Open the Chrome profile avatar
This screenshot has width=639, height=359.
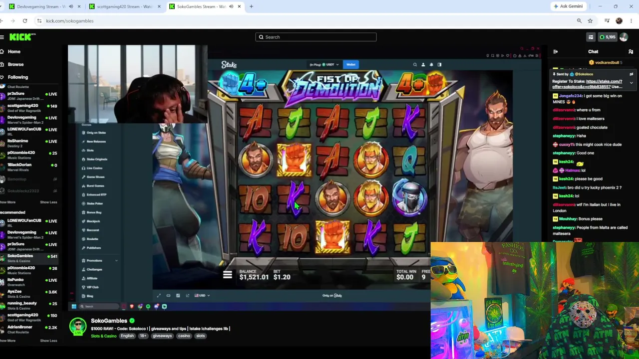619,21
